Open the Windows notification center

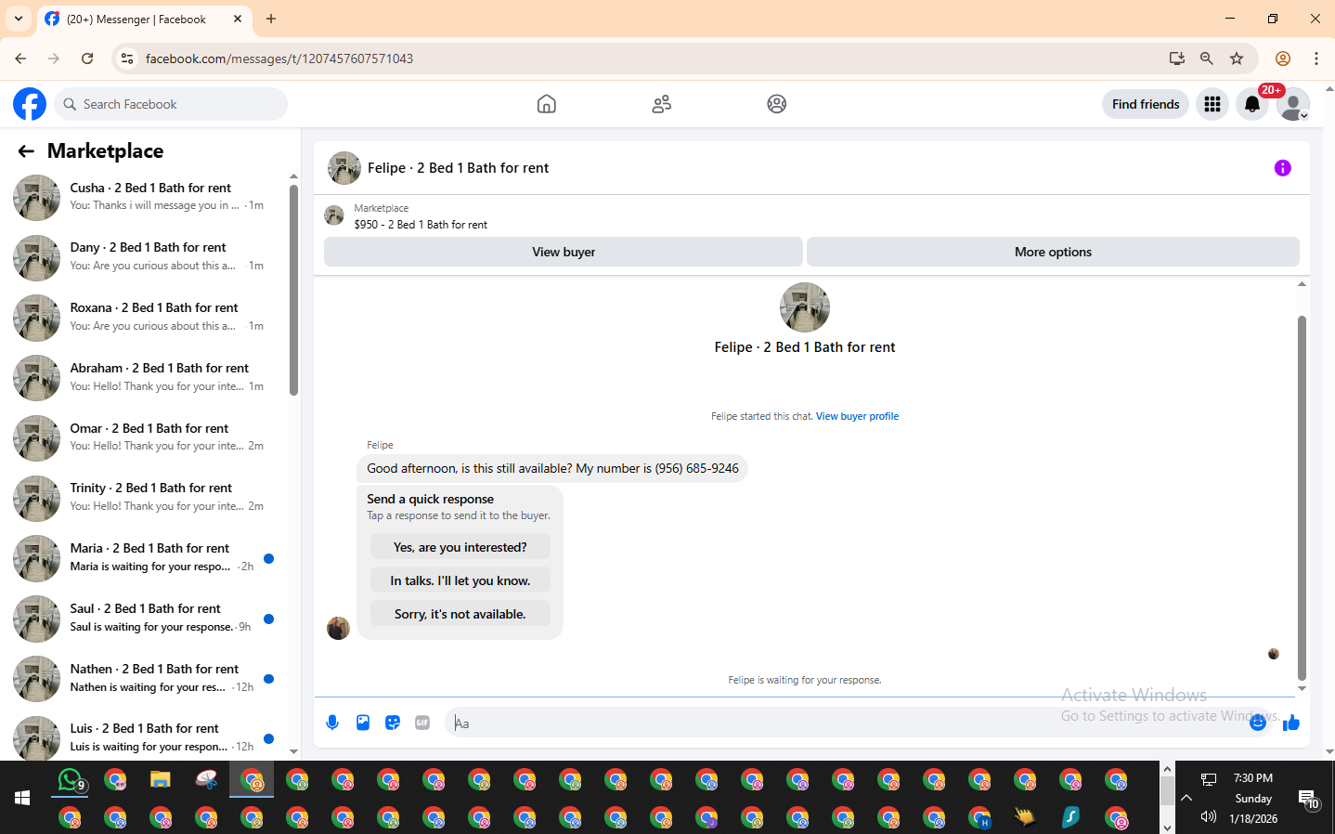(1309, 800)
